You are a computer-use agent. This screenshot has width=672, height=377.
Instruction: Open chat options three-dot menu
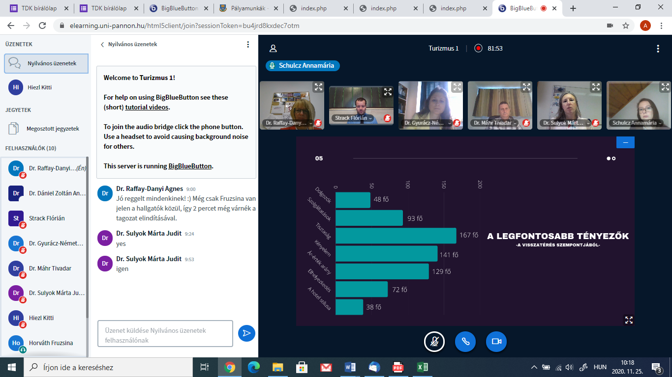[x=248, y=44]
